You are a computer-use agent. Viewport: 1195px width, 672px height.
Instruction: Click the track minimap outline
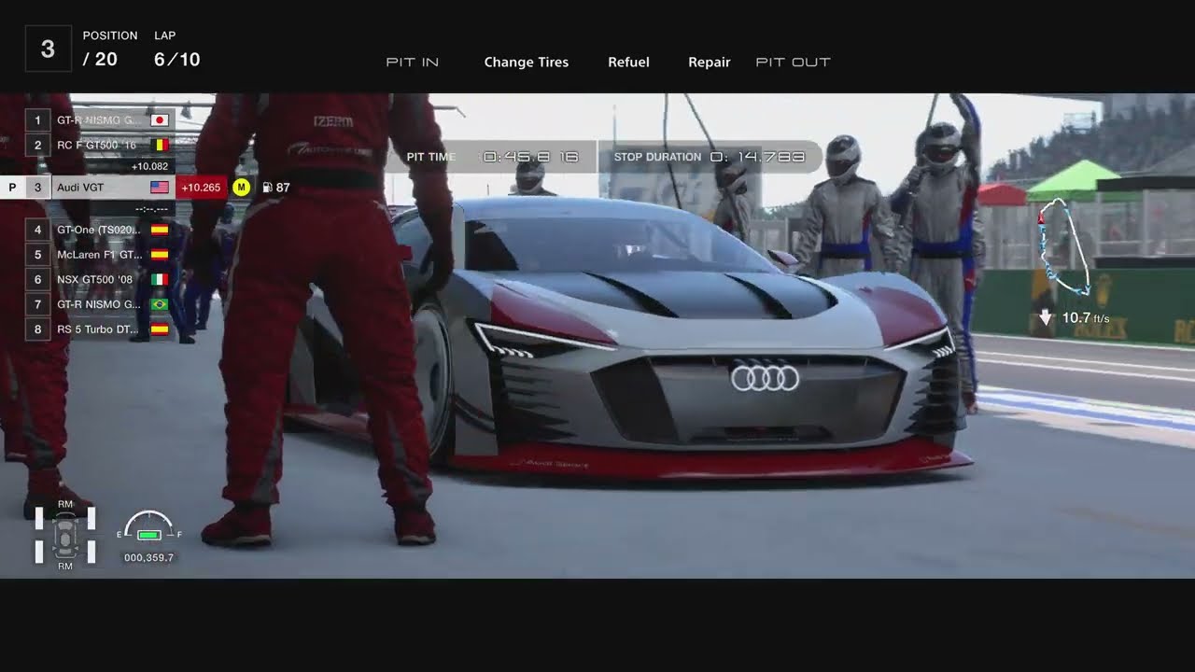point(1065,246)
